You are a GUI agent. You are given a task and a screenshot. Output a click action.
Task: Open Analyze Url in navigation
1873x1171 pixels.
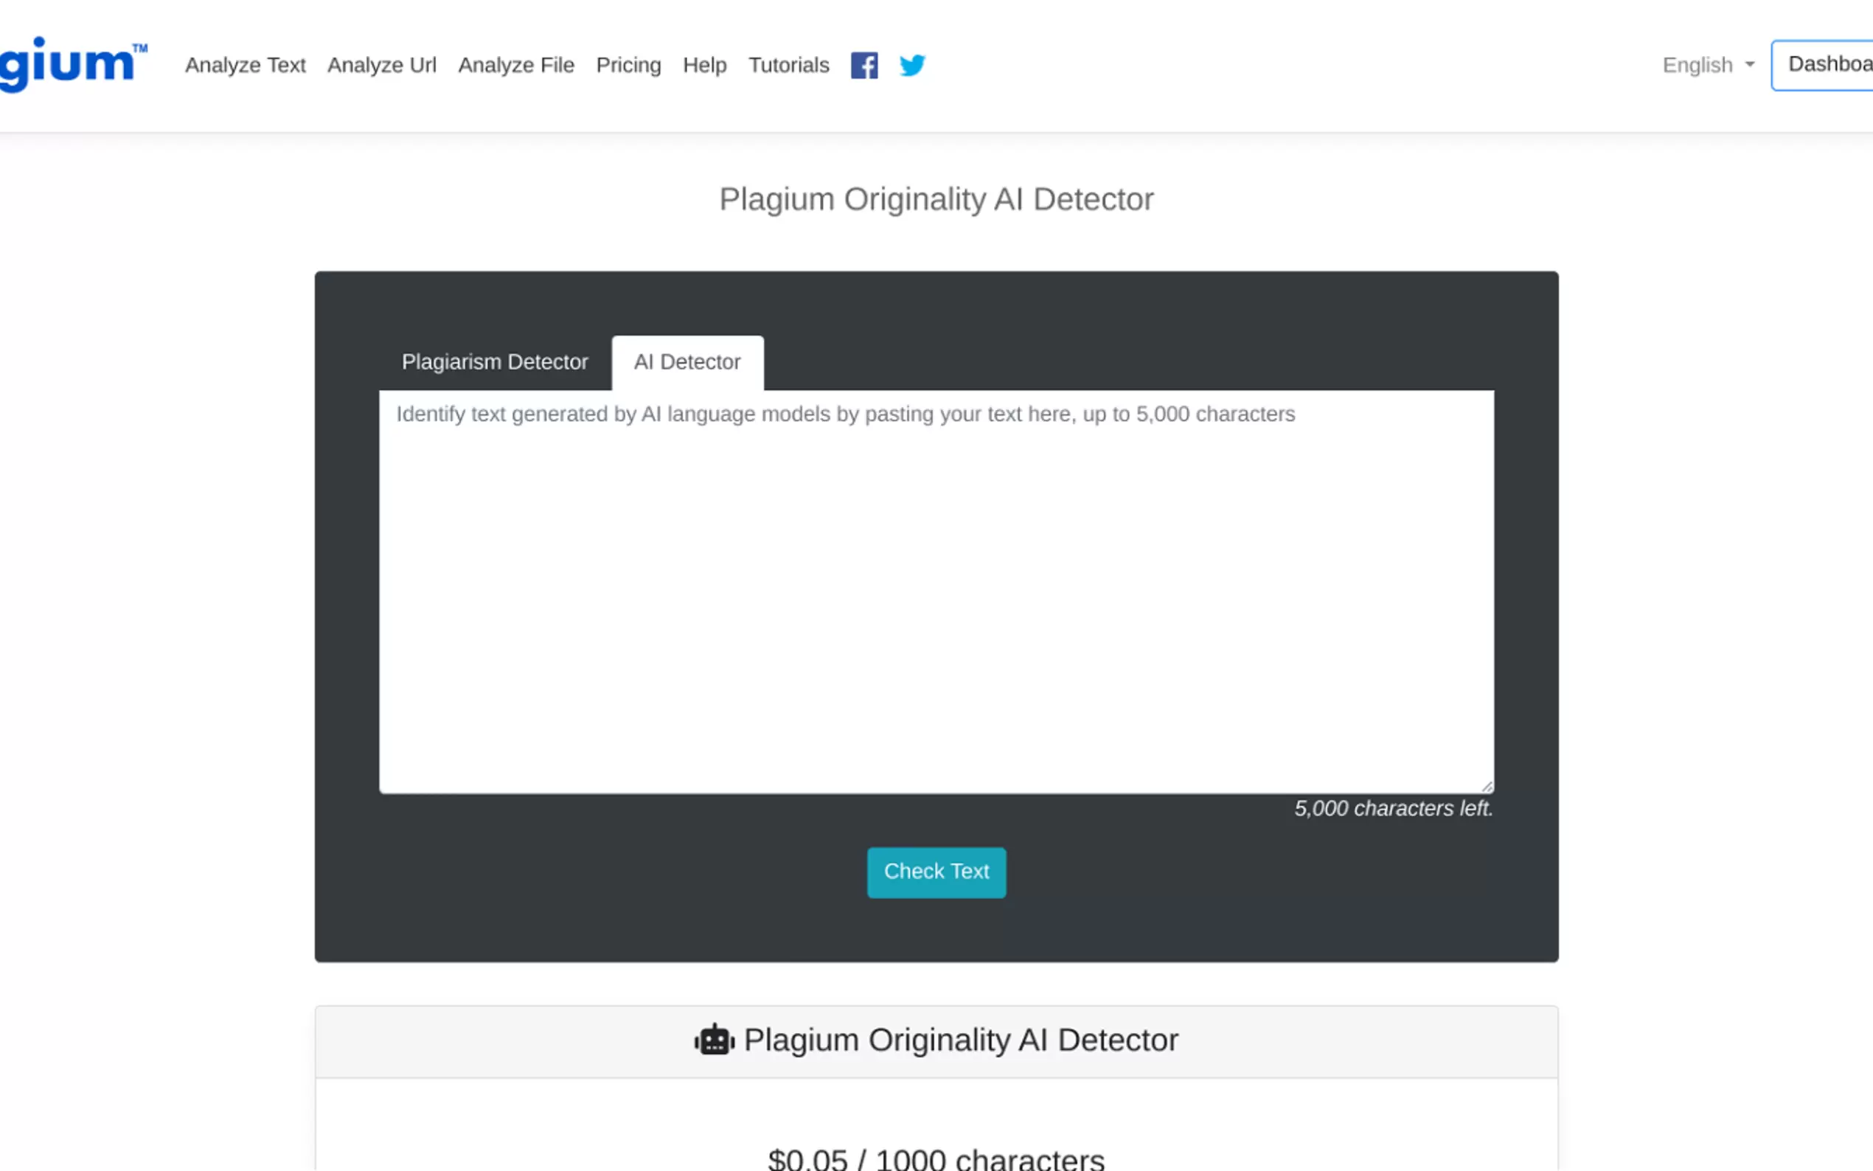pyautogui.click(x=382, y=65)
